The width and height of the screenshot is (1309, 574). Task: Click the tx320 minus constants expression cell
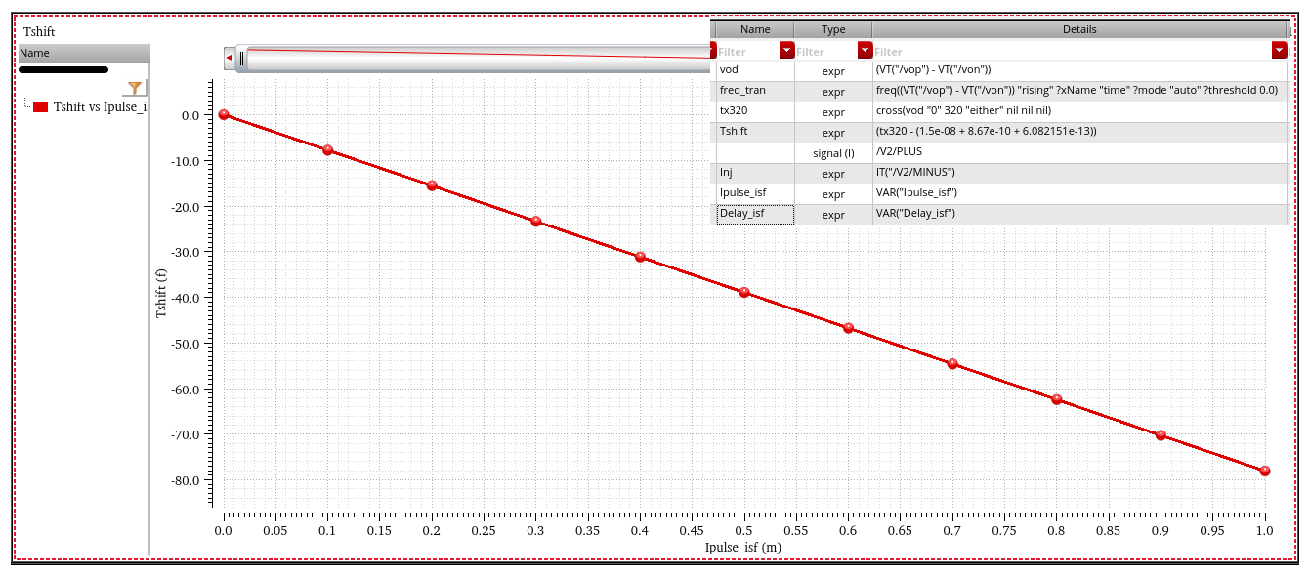pyautogui.click(x=1079, y=132)
